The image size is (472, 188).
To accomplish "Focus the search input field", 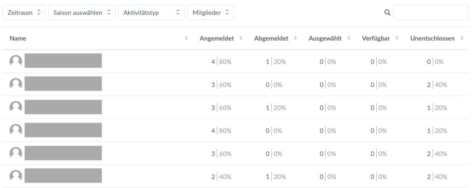I will coord(430,13).
